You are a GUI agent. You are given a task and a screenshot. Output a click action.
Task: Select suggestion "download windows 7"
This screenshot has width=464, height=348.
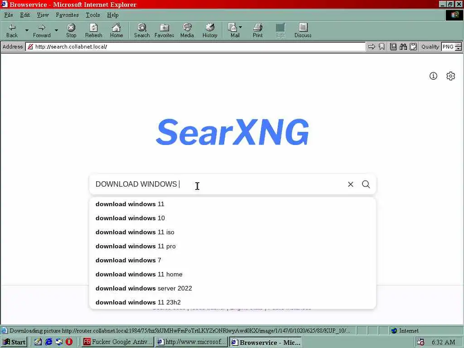pos(232,261)
